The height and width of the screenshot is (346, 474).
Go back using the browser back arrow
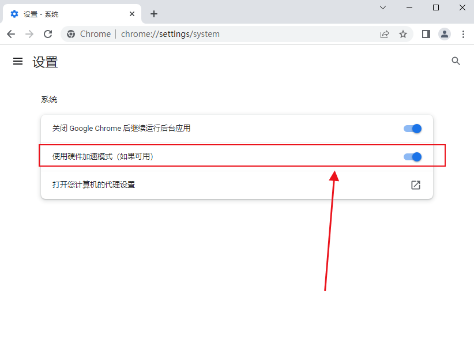[11, 34]
